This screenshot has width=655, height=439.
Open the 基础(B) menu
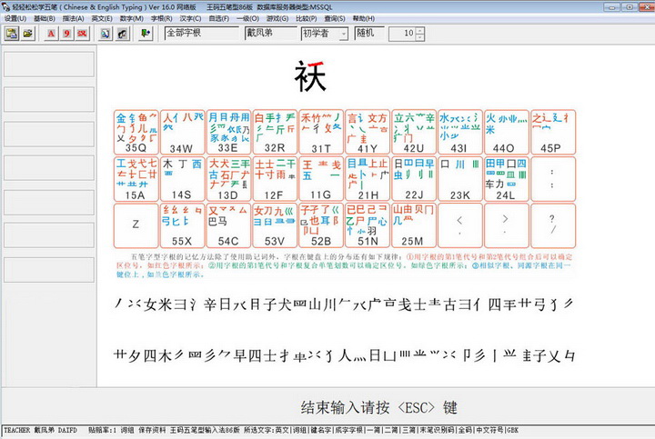click(45, 18)
